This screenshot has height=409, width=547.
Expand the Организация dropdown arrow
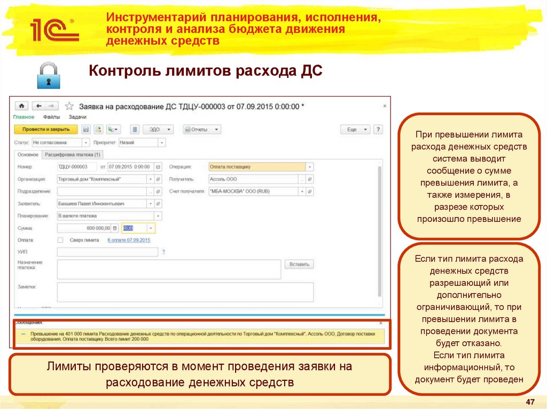coord(150,179)
